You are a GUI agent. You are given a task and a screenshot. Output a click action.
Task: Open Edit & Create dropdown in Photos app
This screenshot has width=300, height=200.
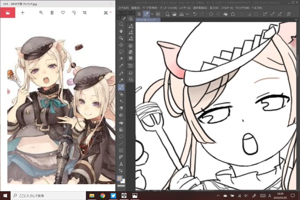[x=108, y=13]
